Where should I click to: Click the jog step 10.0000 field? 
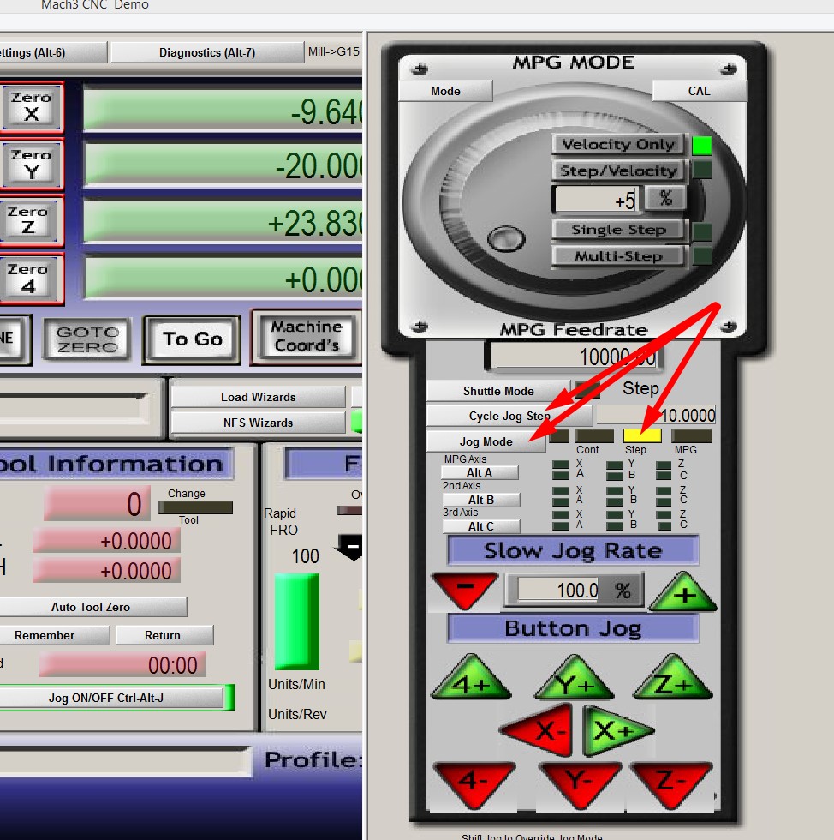pyautogui.click(x=656, y=415)
